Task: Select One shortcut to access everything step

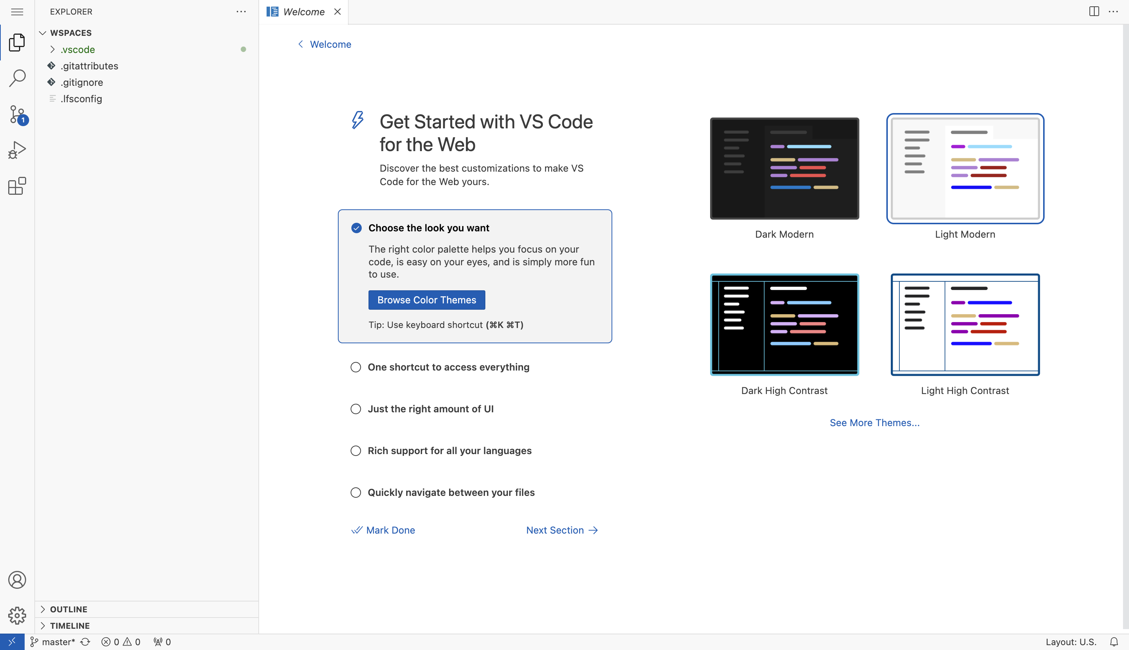Action: (x=475, y=367)
